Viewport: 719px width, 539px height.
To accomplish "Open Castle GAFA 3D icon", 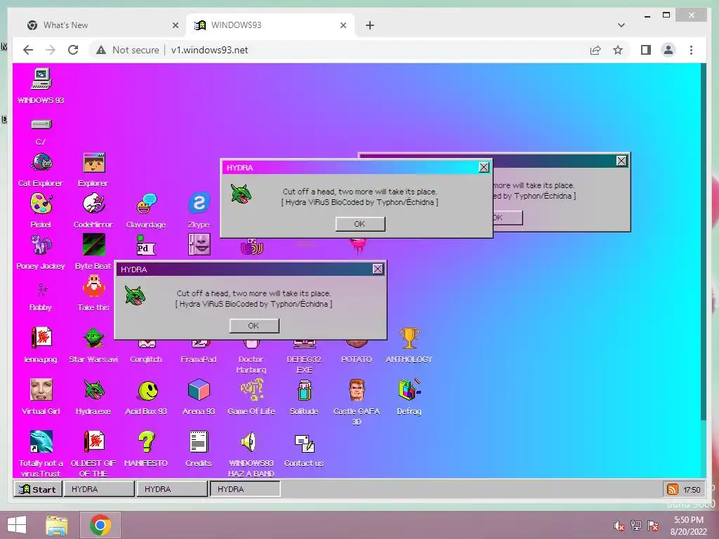I will point(357,390).
